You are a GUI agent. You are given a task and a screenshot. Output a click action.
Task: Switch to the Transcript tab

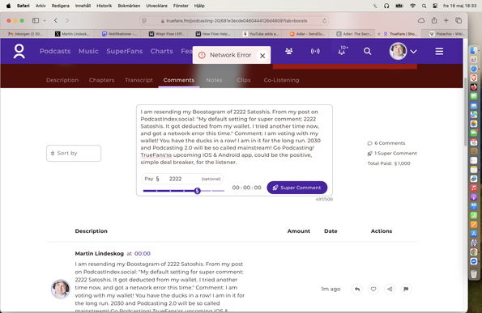pyautogui.click(x=139, y=80)
